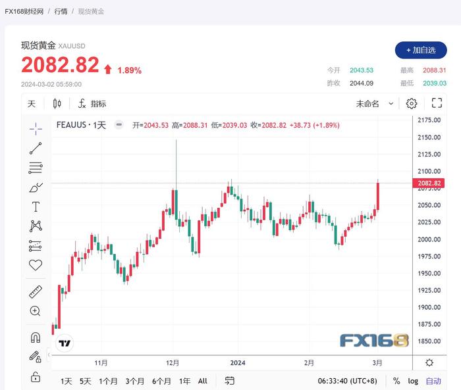Image resolution: width=461 pixels, height=390 pixels.
Task: Click the 加自选 button
Action: (420, 50)
